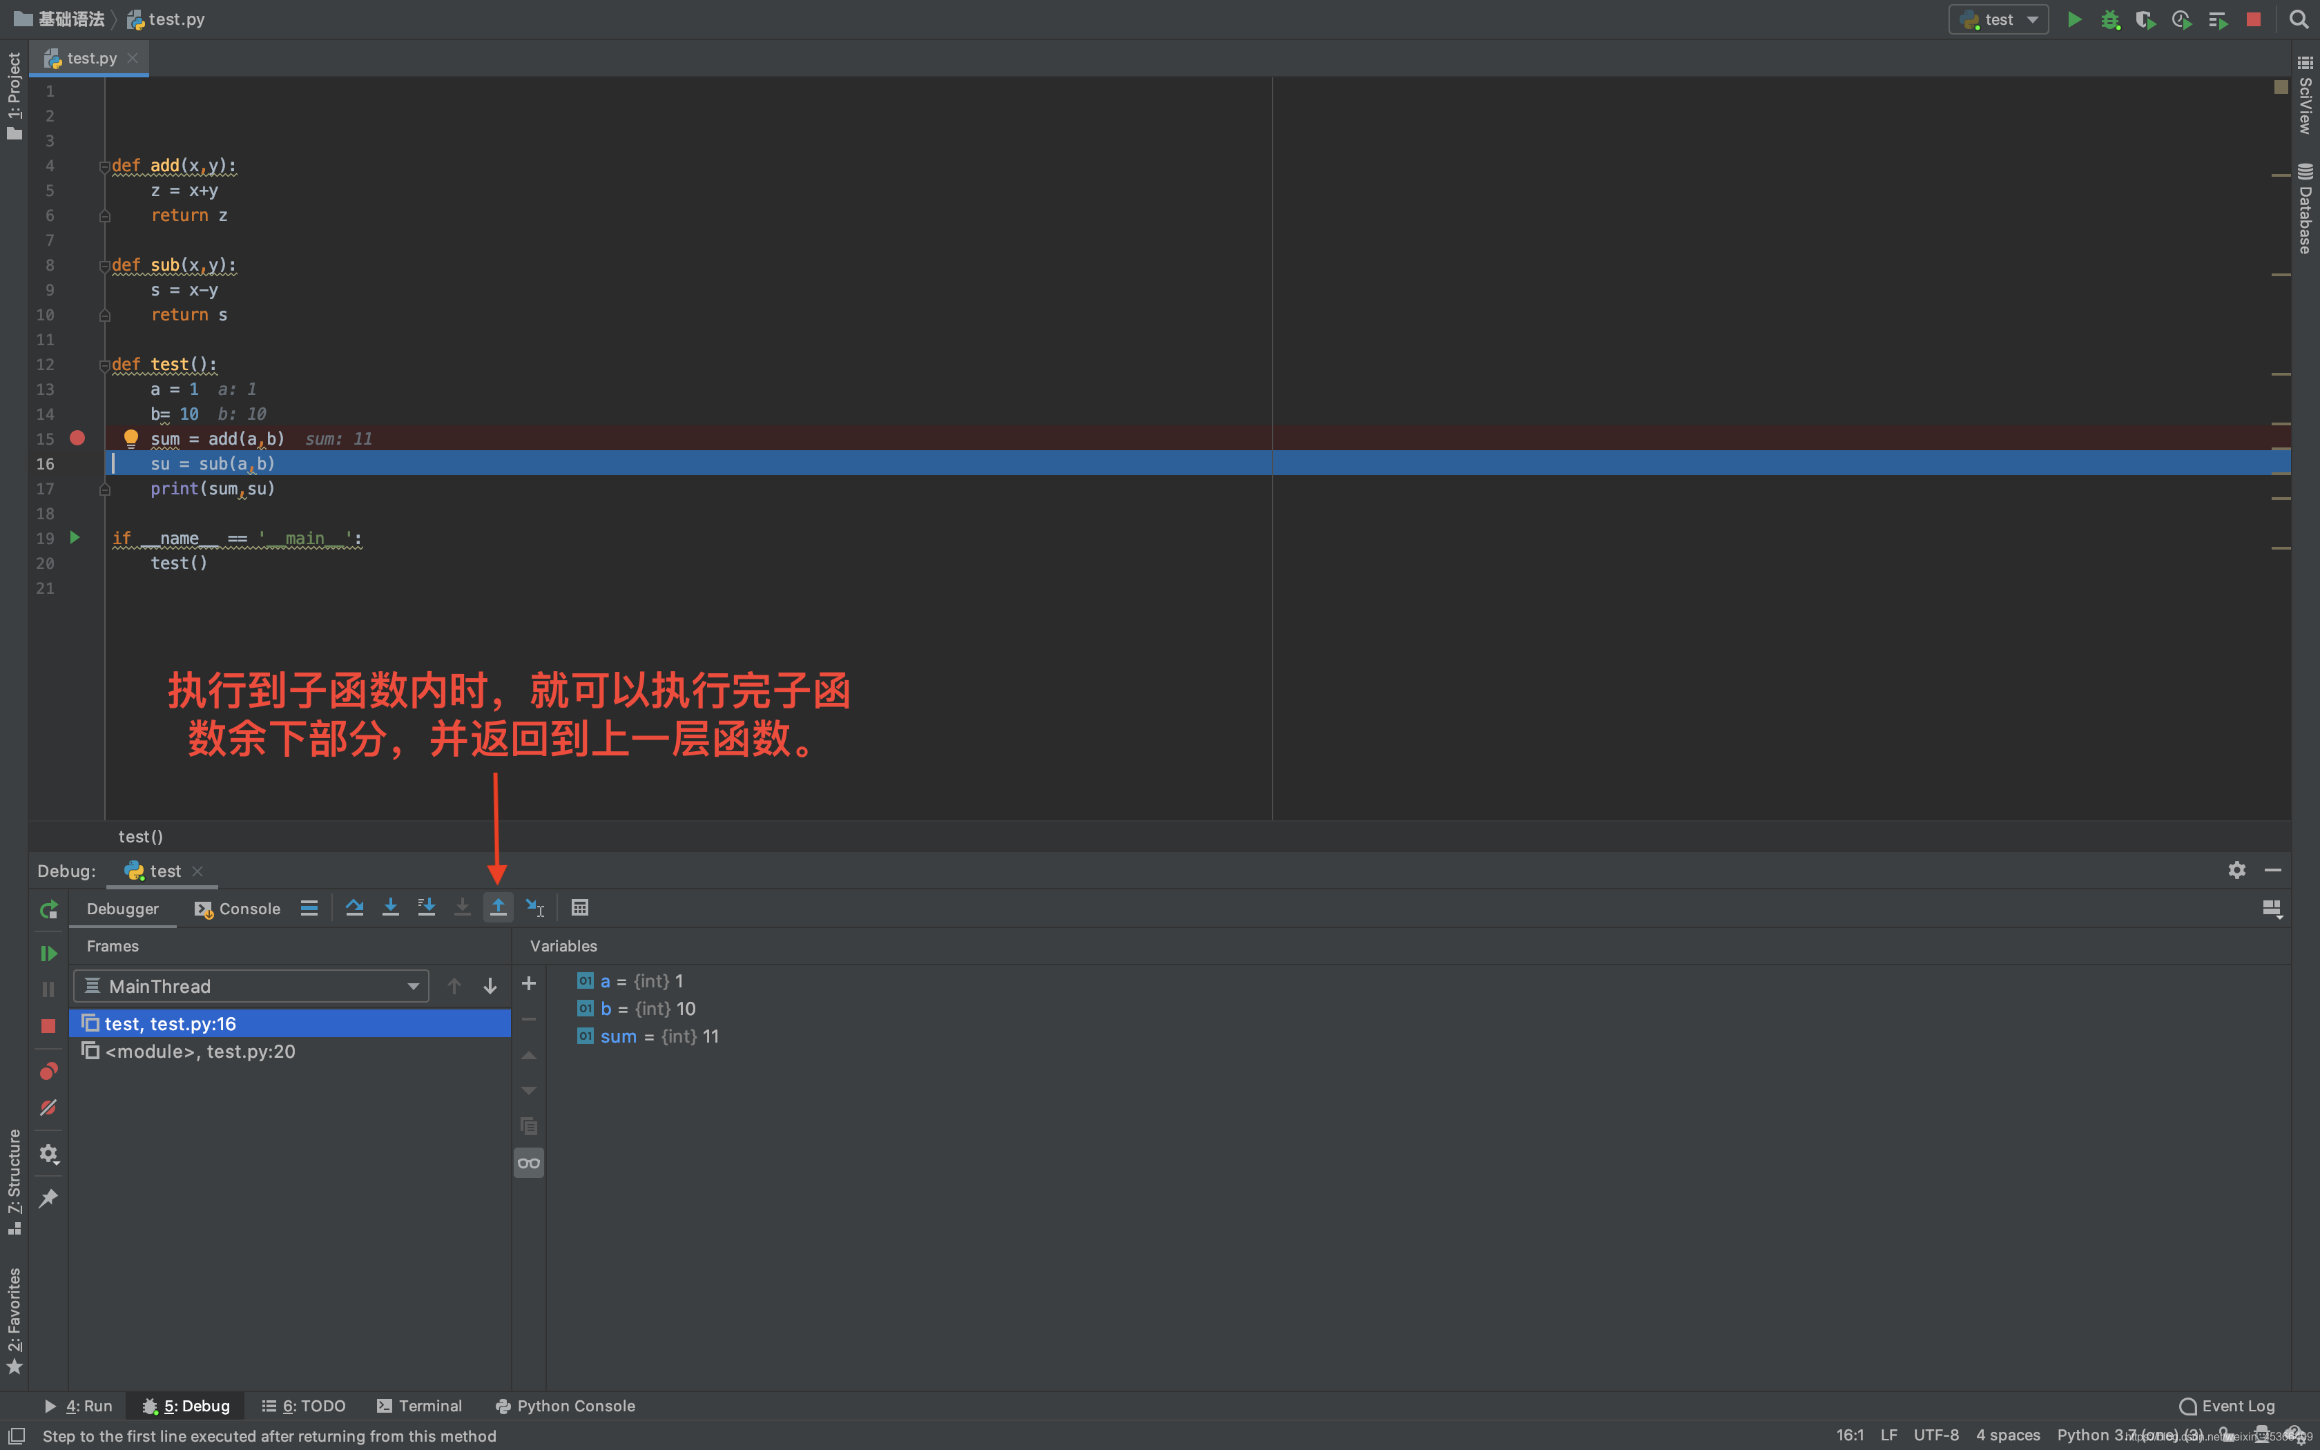This screenshot has width=2320, height=1450.
Task: Hide the Debug tool window
Action: point(2273,870)
